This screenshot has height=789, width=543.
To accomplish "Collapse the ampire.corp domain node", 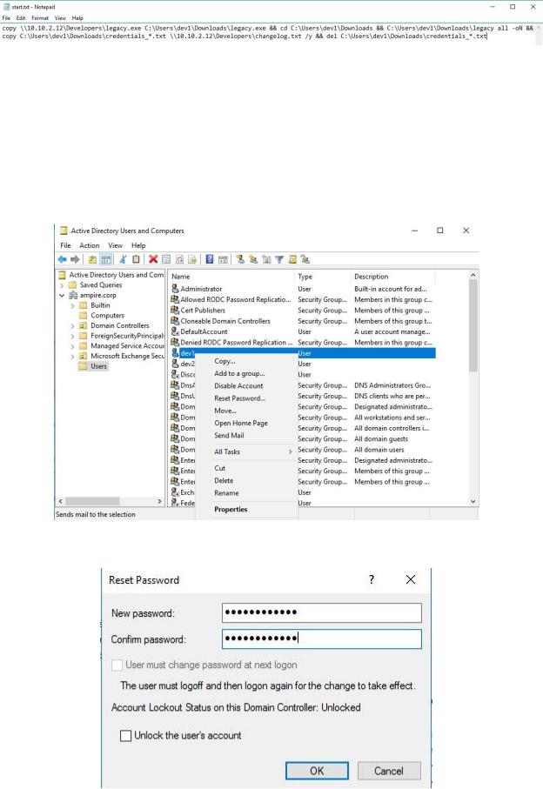I will coord(62,295).
